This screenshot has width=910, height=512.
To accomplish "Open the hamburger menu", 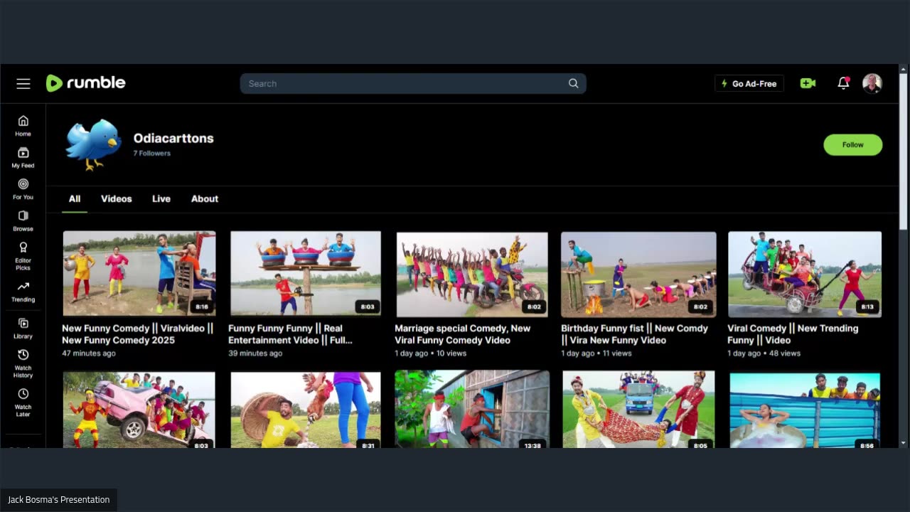I will (x=23, y=84).
